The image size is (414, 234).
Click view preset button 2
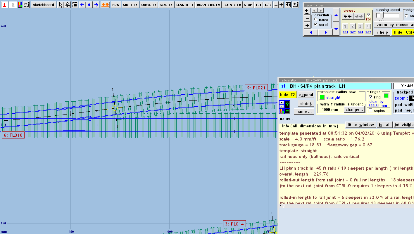(353, 26)
